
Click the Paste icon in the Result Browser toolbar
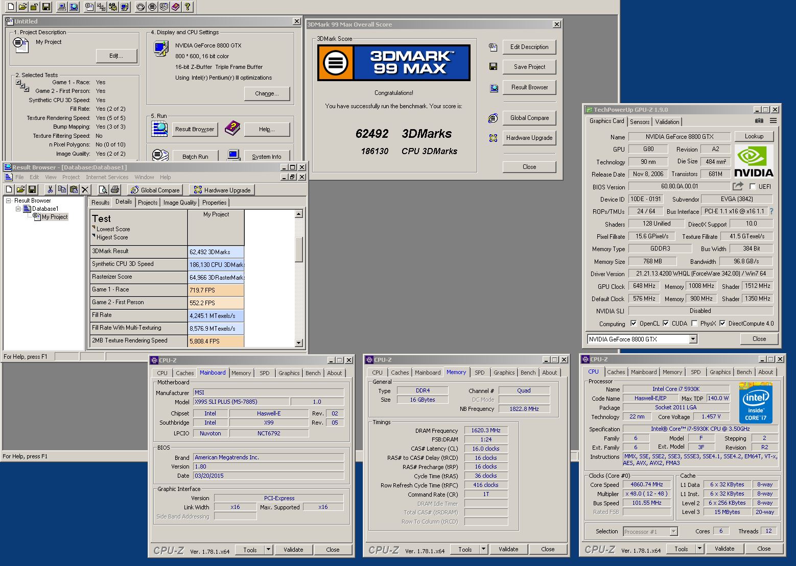coord(74,189)
